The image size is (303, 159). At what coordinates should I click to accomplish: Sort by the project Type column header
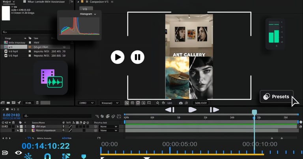[x=36, y=38]
